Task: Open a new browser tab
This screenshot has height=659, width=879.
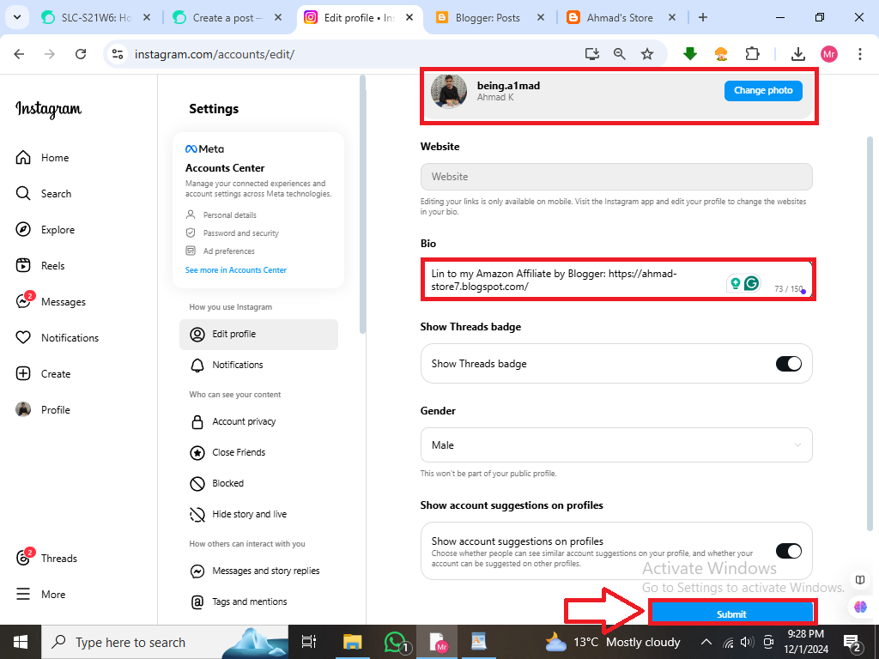Action: (702, 17)
